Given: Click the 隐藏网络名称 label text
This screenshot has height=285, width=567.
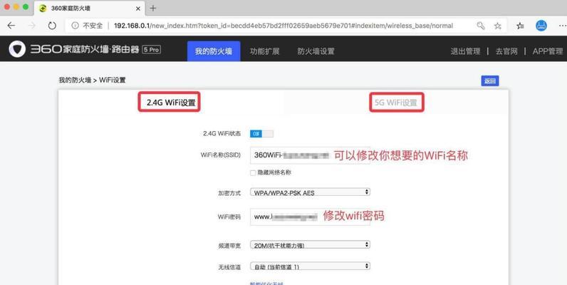Looking at the screenshot, I should [x=274, y=173].
